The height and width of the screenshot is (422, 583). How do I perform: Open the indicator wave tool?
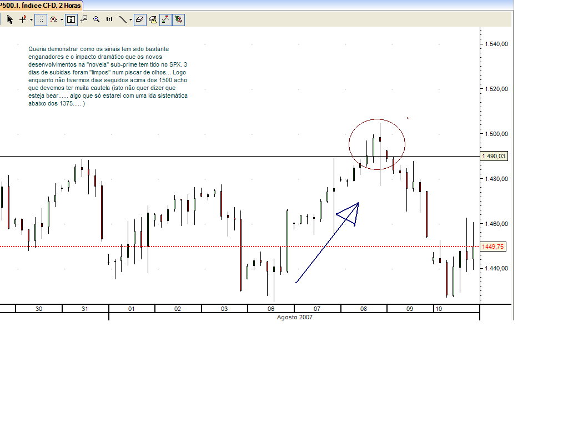pyautogui.click(x=54, y=18)
